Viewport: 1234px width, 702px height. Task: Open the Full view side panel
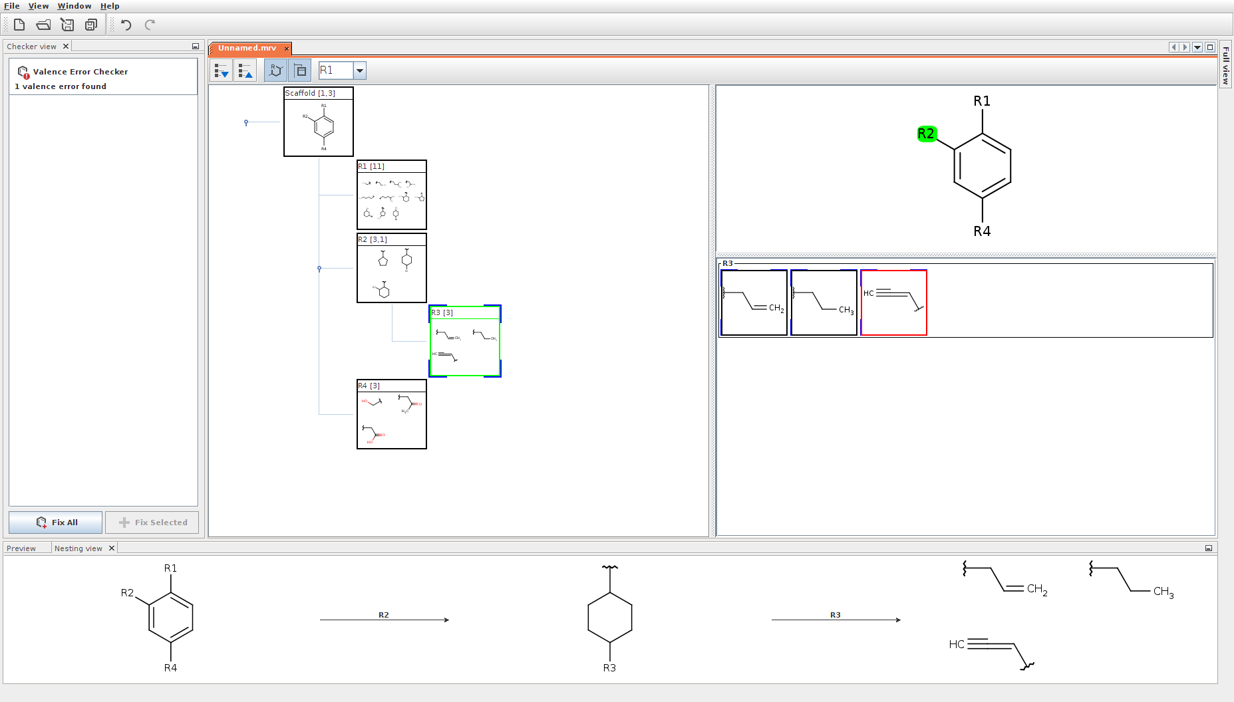[1225, 65]
